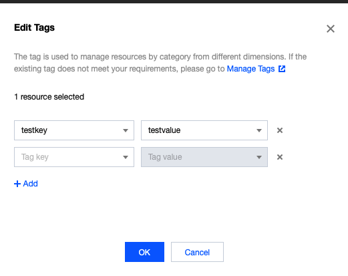Click the tag description paragraph text

pyautogui.click(x=160, y=63)
